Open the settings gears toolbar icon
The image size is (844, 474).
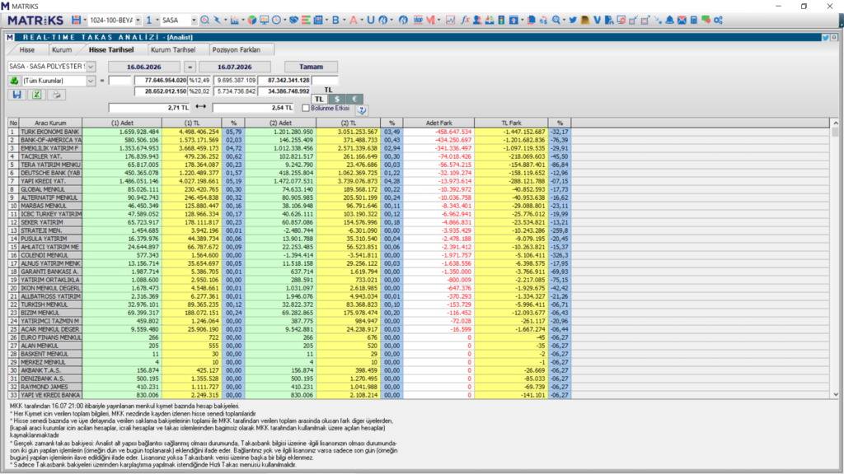tap(718, 20)
